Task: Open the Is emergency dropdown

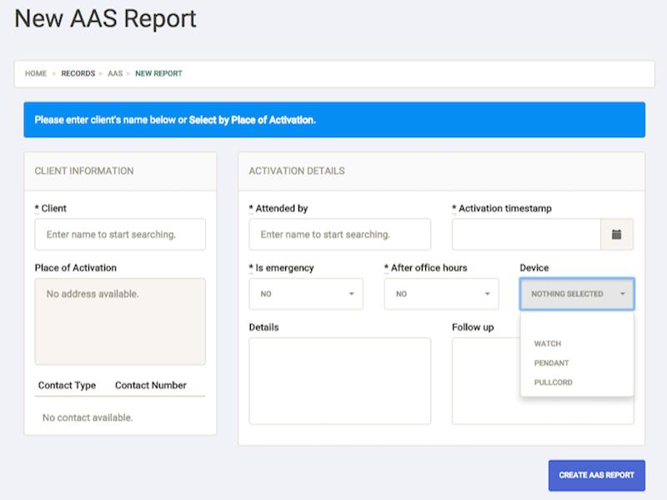Action: [306, 294]
